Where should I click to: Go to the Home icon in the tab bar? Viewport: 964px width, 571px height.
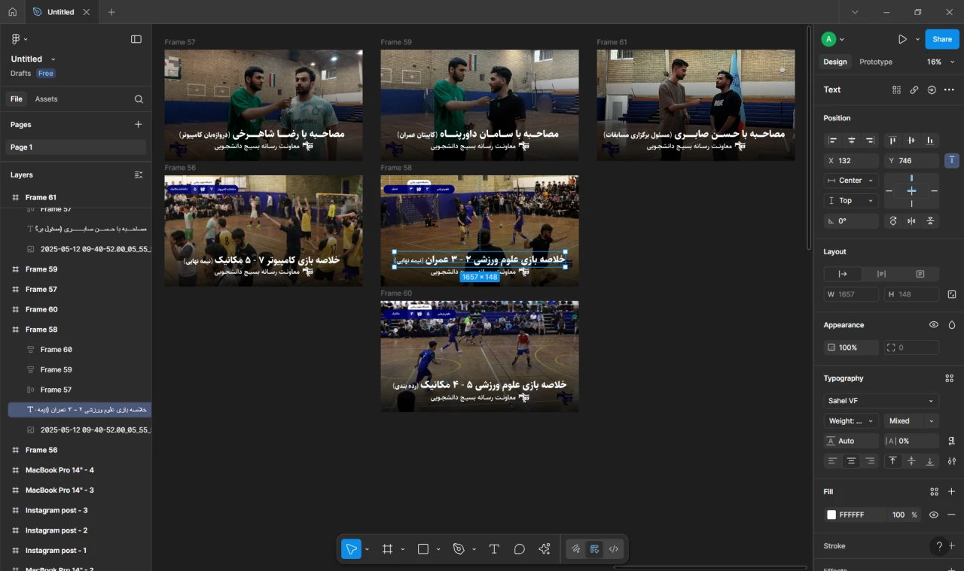(12, 12)
